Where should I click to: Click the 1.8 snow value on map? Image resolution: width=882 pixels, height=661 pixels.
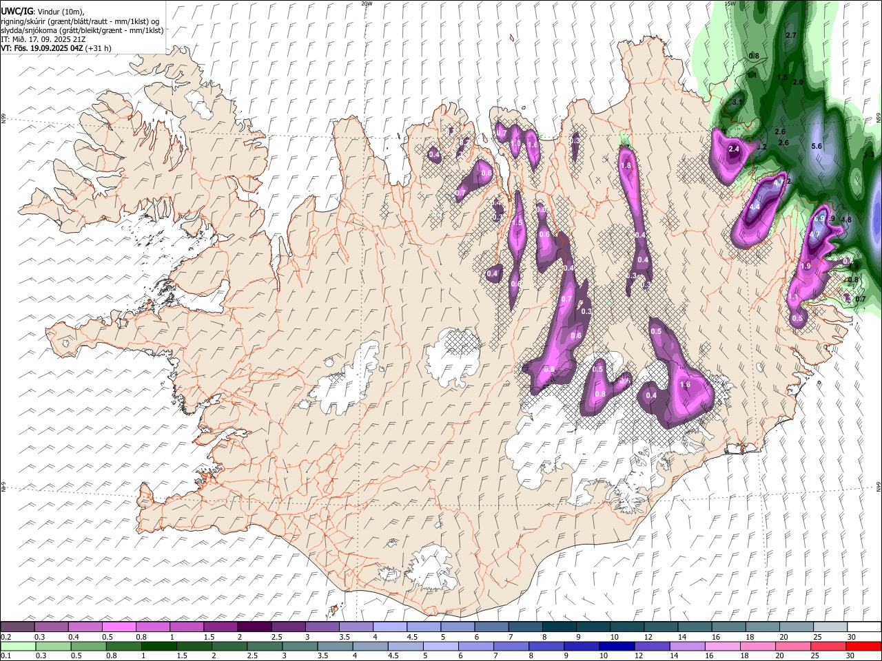point(626,166)
